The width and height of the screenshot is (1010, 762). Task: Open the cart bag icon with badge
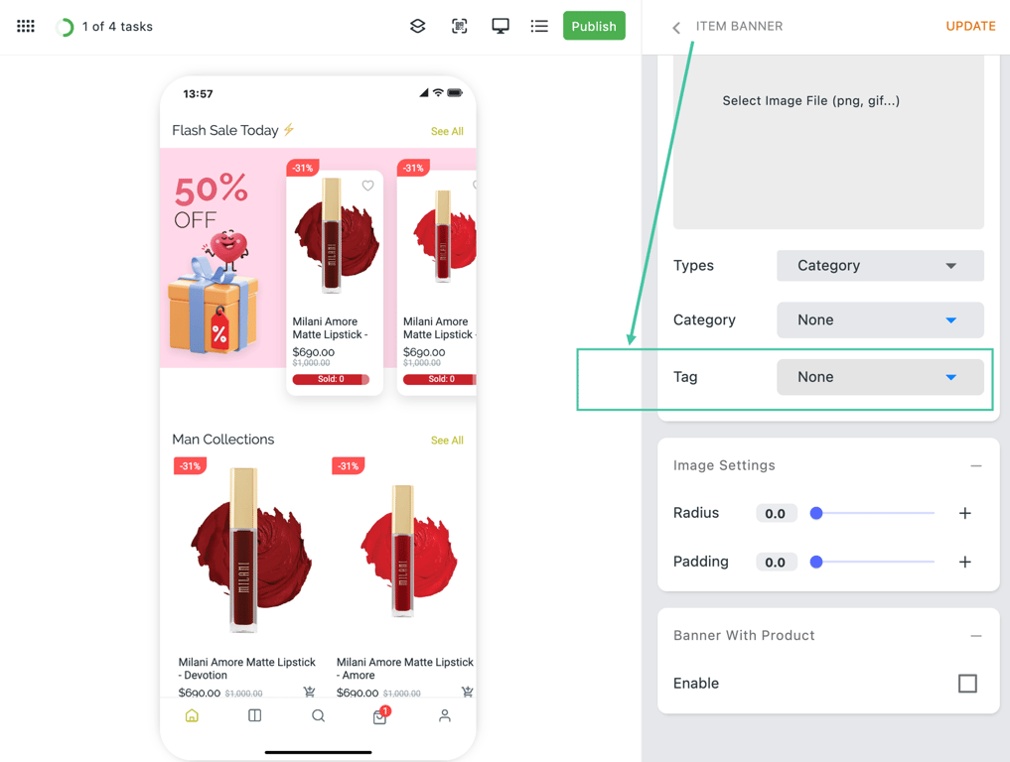click(380, 715)
